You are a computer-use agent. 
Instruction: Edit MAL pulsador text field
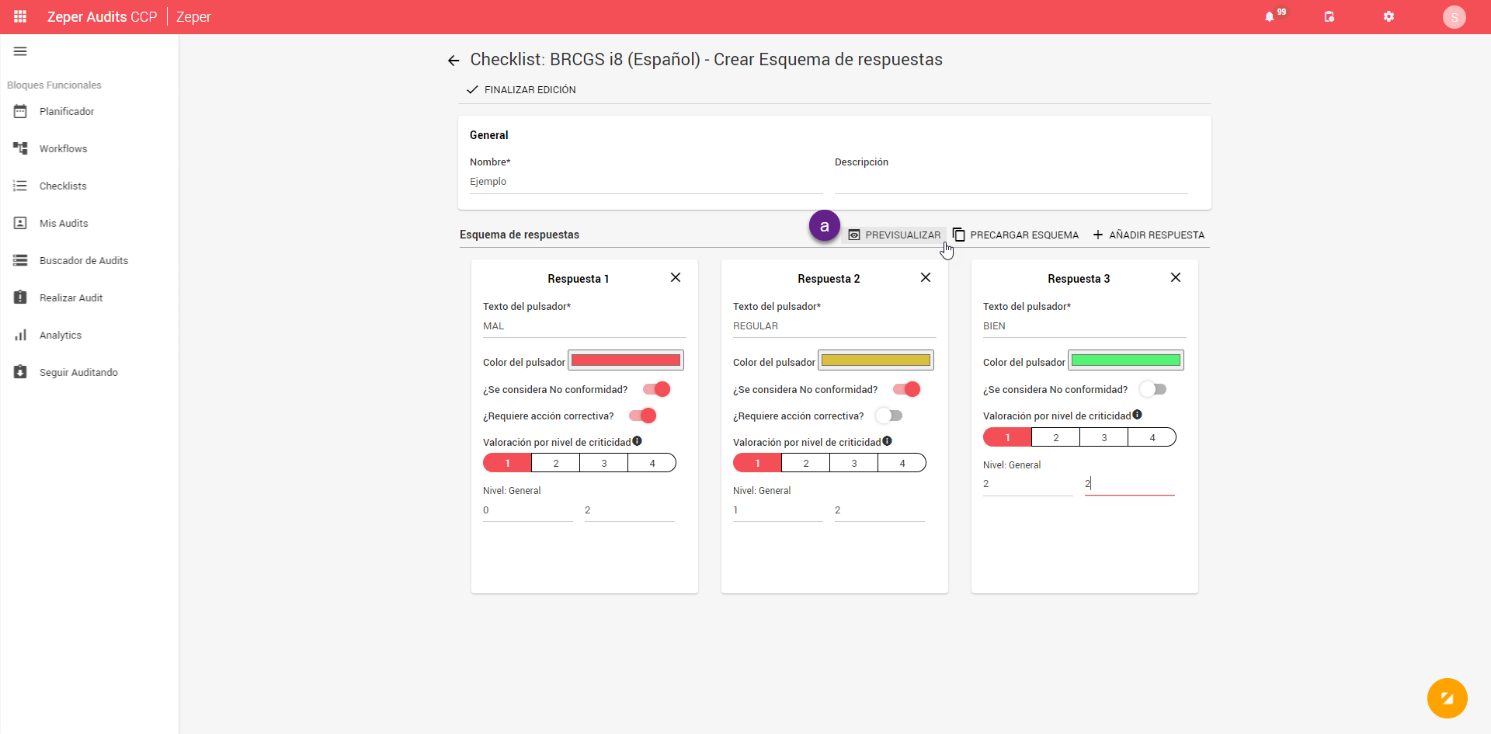(584, 326)
